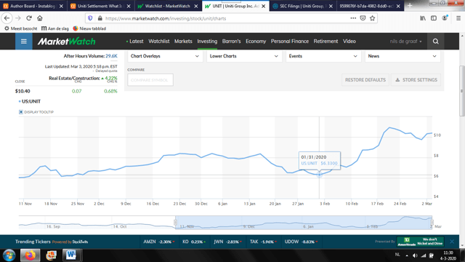Save page to Pocket icon
Image resolution: width=465 pixels, height=262 pixels.
(x=363, y=18)
